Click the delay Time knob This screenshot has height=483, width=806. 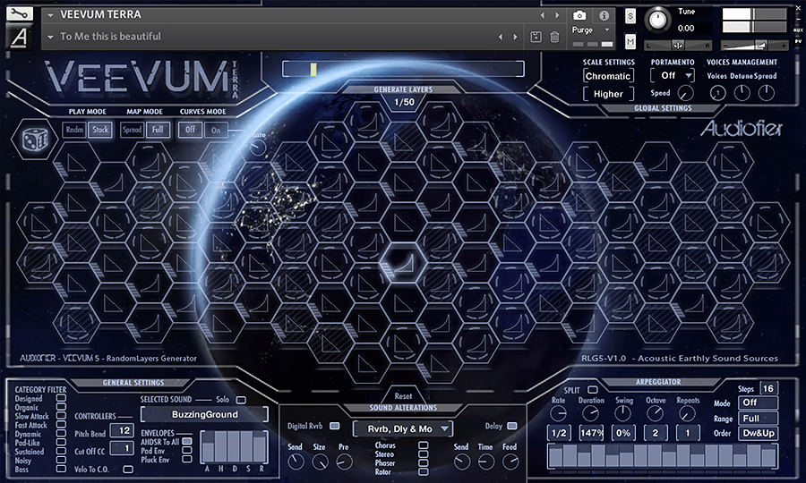tap(485, 462)
